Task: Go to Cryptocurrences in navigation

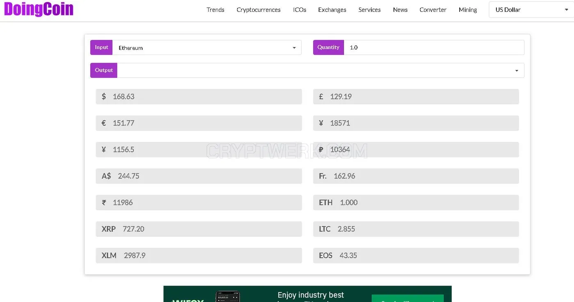Action: (258, 10)
